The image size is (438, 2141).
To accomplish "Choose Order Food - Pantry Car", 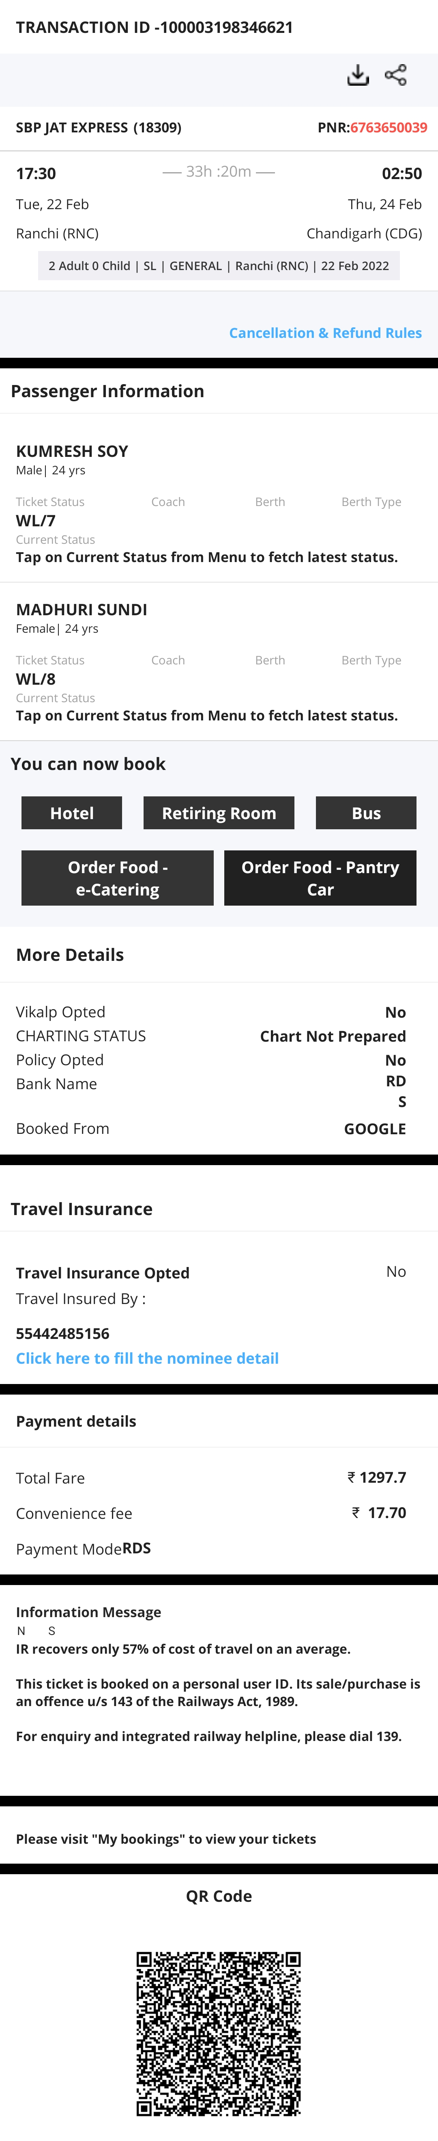I will click(x=320, y=878).
